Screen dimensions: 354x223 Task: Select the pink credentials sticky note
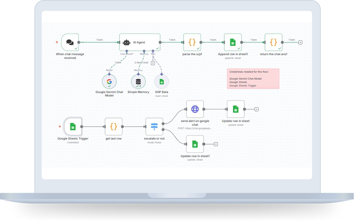[x=253, y=78]
